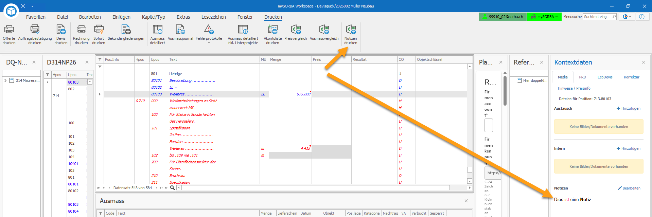The image size is (652, 217).
Task: Open the Lesezeichen menu
Action: (x=213, y=17)
